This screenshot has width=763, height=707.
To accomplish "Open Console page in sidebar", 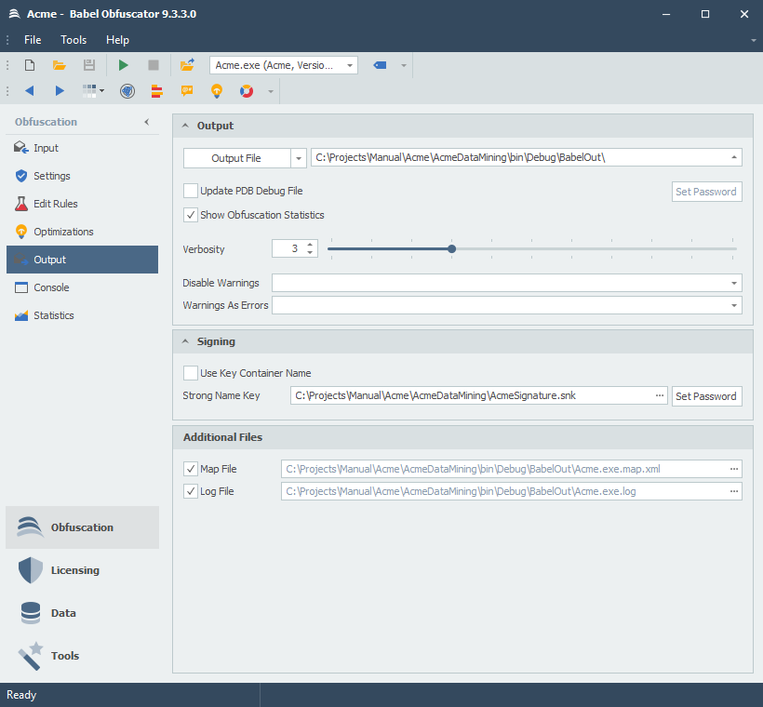I will pos(82,287).
